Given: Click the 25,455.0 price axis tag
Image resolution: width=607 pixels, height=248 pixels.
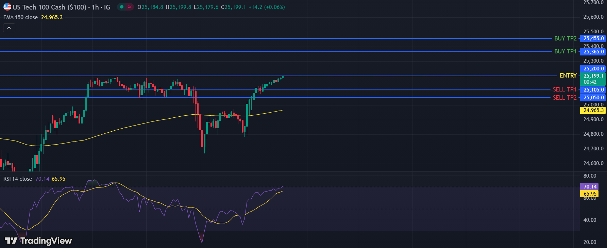Looking at the screenshot, I should (x=593, y=38).
